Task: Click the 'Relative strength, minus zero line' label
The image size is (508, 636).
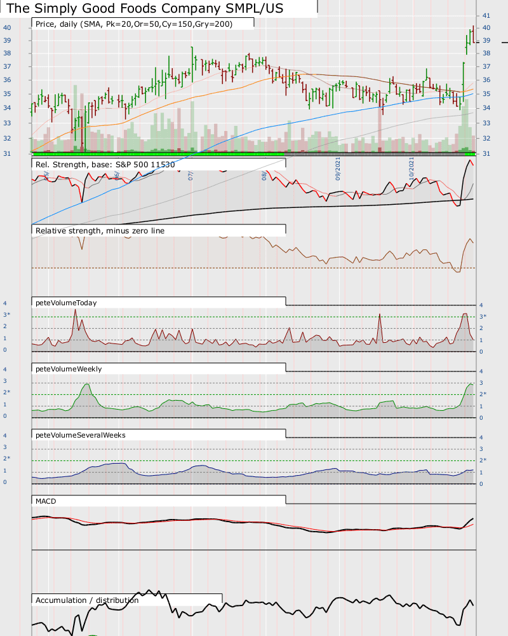Action: click(x=100, y=231)
